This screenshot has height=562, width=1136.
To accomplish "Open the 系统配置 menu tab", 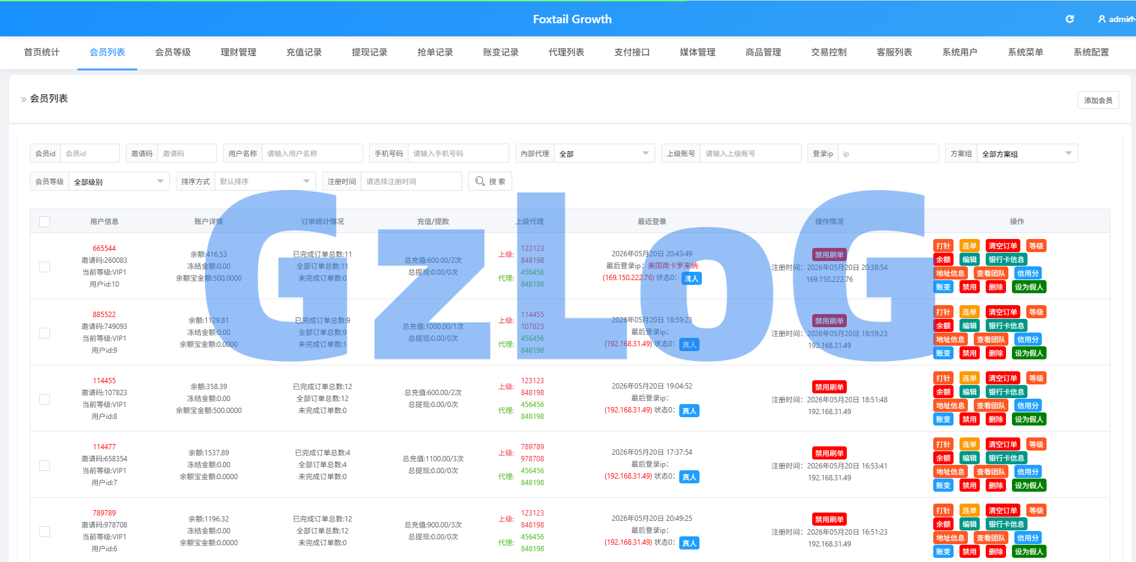I will pos(1091,52).
